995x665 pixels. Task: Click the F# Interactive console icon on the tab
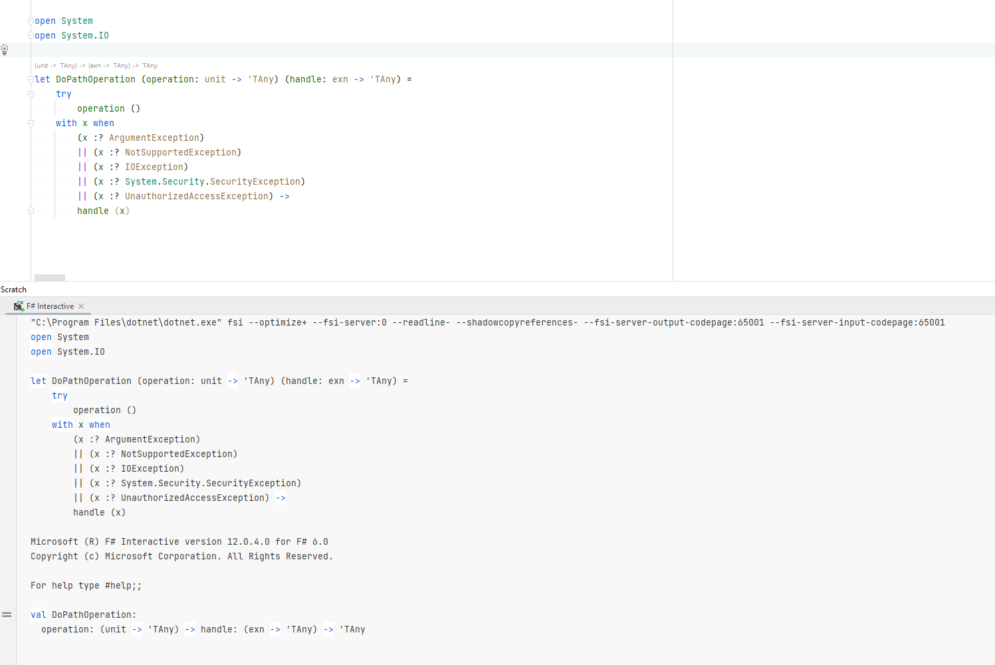[18, 306]
